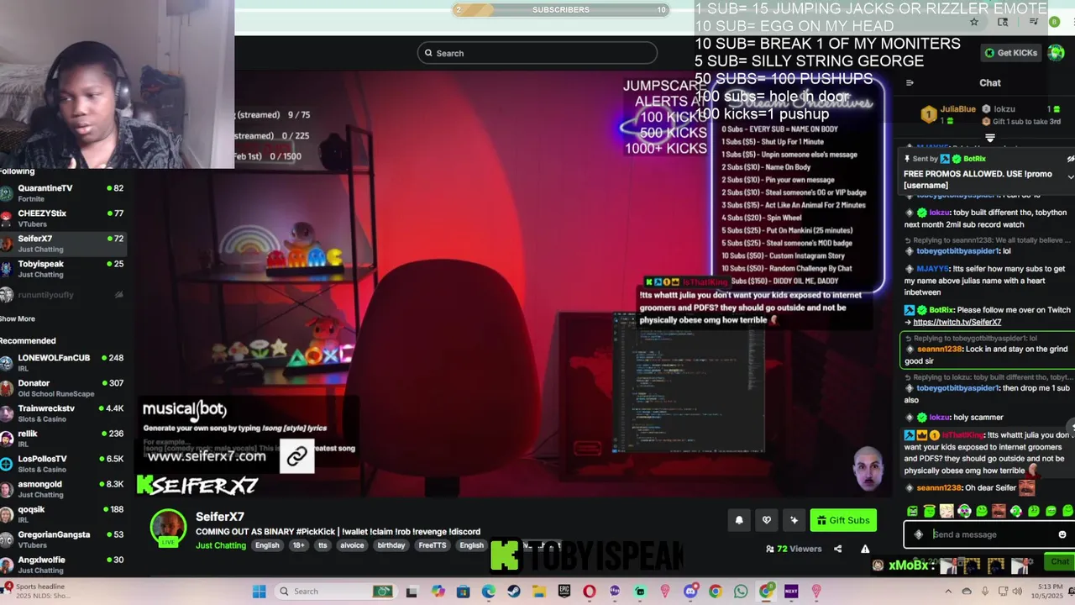Viewport: 1075px width, 605px height.
Task: Collapse chat with the arrow icon beside Chat title
Action: (x=910, y=82)
